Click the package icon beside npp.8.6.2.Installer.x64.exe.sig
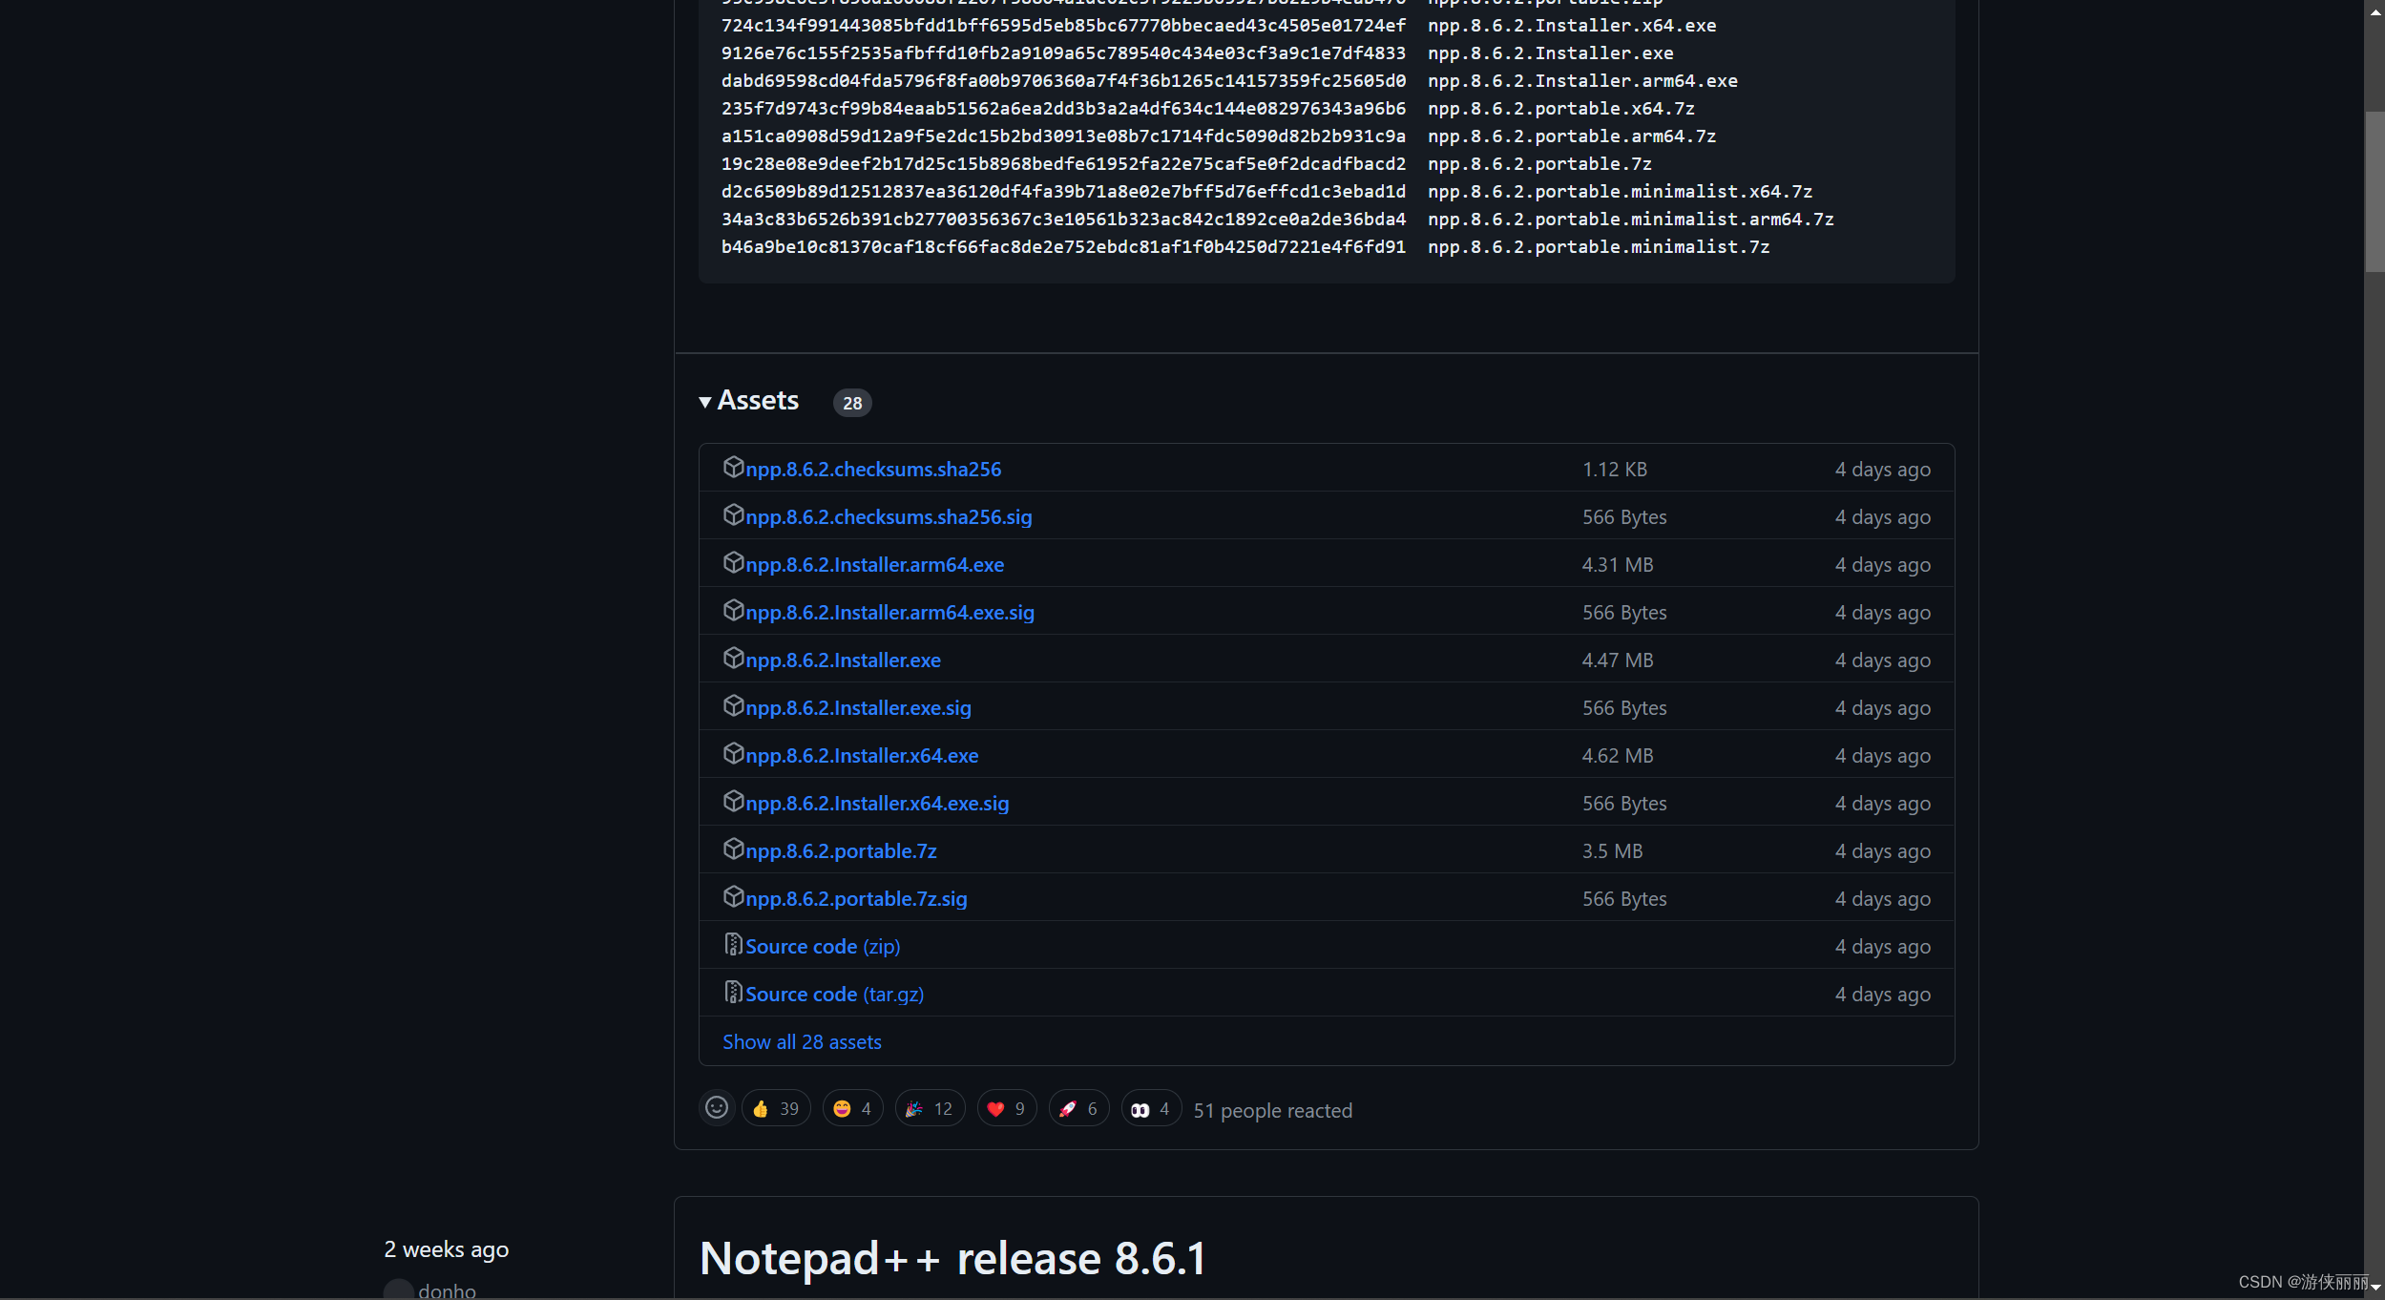Screen dimensions: 2385x1300 [734, 801]
